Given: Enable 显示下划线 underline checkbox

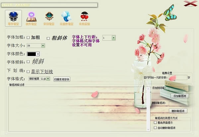Looking at the screenshot, I should tap(28, 71).
